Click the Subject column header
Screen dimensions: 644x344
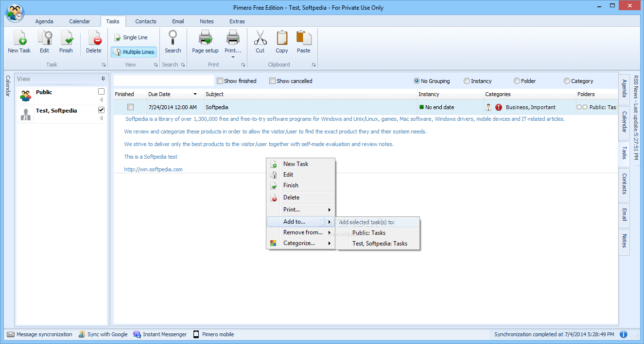pyautogui.click(x=310, y=94)
